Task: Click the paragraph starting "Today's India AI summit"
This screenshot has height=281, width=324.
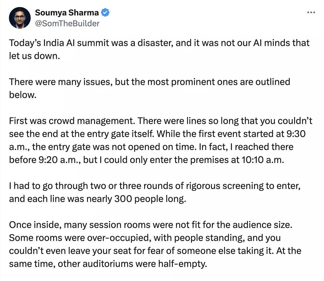Action: coord(159,49)
